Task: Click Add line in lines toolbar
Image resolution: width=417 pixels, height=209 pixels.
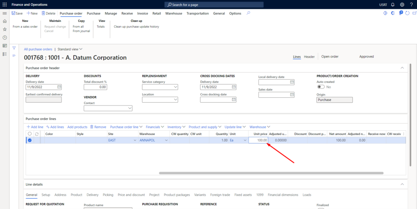Action: 35,127
